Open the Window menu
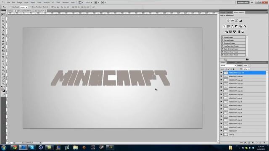This screenshot has height=151, width=269. [66, 3]
